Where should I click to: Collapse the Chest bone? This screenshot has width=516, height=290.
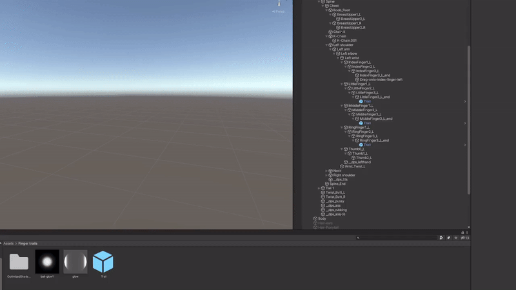(323, 6)
